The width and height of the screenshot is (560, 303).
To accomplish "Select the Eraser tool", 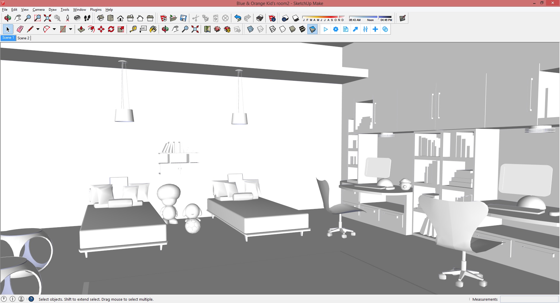I will click(20, 29).
